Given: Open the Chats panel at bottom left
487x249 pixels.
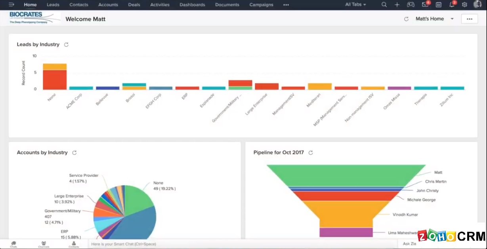Looking at the screenshot, I should tap(13, 244).
